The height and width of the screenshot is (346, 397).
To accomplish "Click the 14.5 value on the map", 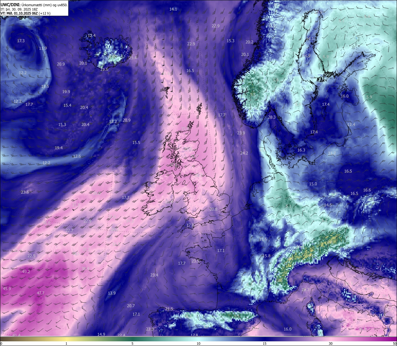I will [x=328, y=205].
